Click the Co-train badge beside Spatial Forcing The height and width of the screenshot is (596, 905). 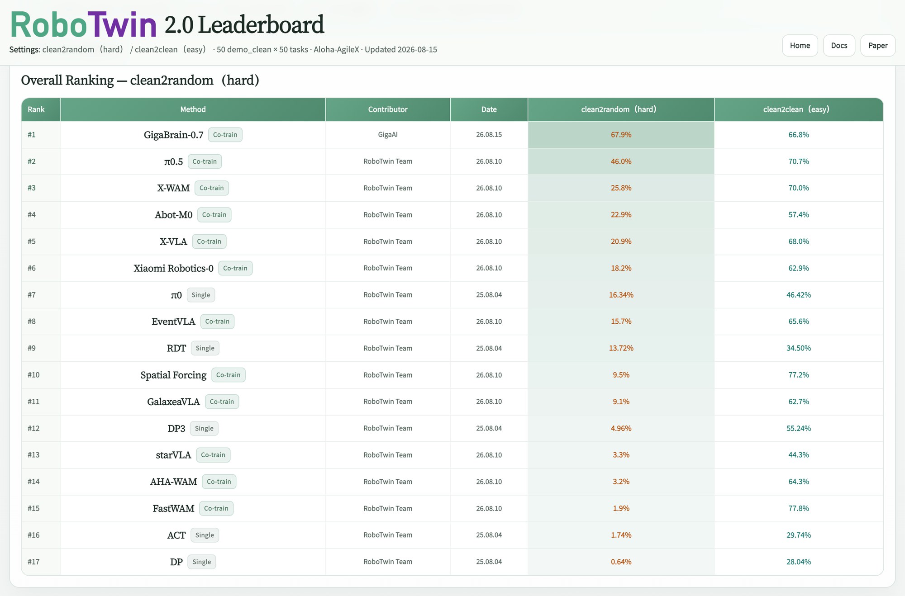(x=228, y=375)
